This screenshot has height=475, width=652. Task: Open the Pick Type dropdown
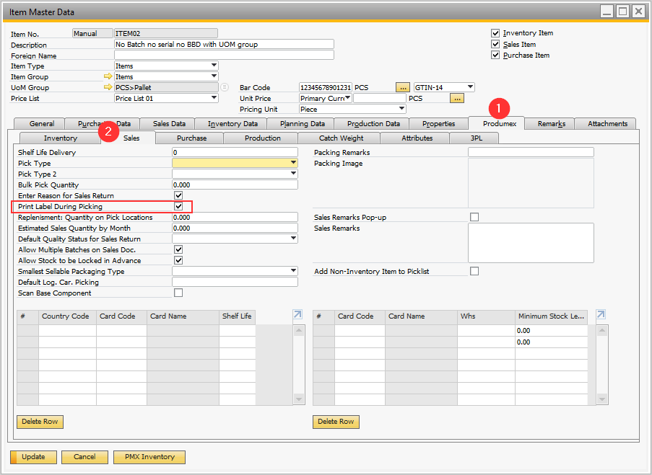[293, 164]
